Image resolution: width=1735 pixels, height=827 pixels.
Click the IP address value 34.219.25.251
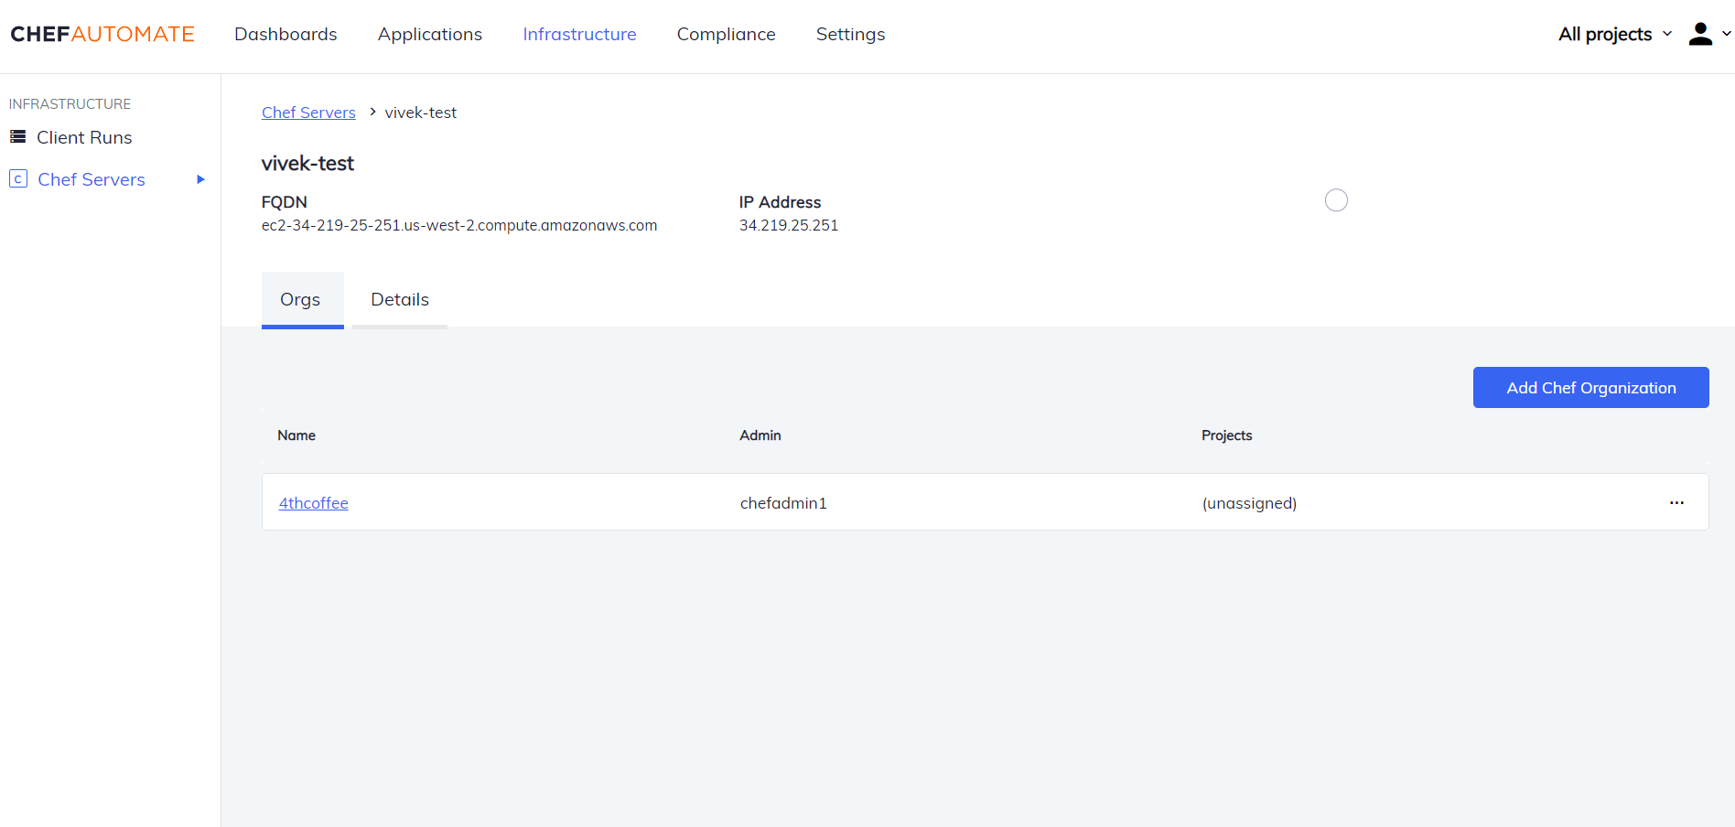coord(789,225)
